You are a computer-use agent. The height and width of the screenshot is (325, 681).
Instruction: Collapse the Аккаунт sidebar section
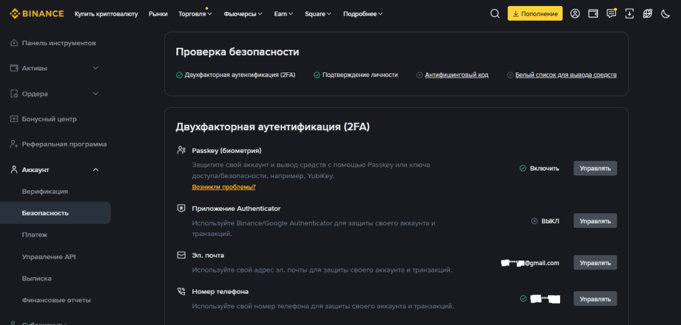coord(96,169)
